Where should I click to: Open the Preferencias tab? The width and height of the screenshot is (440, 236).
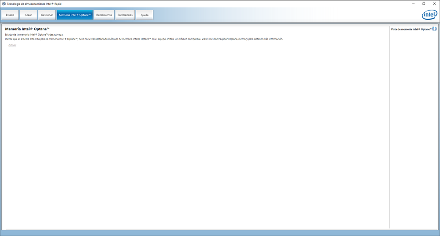point(125,15)
